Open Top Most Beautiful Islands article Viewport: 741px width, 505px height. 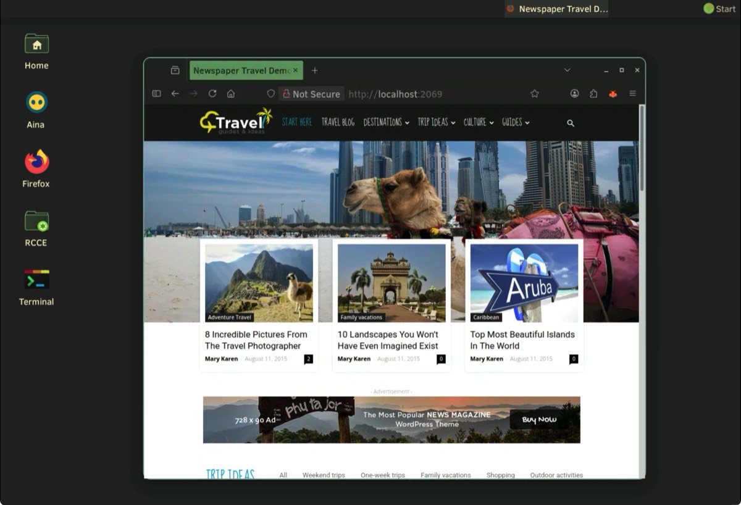[x=522, y=340]
